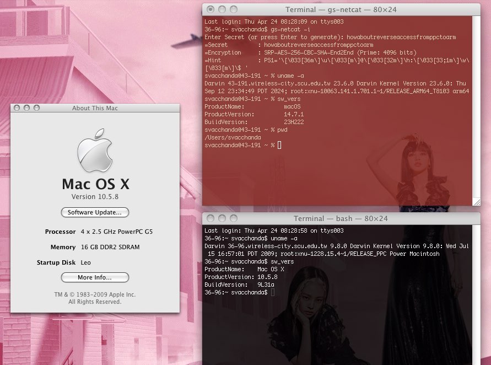Open More Info... in About This Mac
Image resolution: width=491 pixels, height=365 pixels.
click(95, 277)
